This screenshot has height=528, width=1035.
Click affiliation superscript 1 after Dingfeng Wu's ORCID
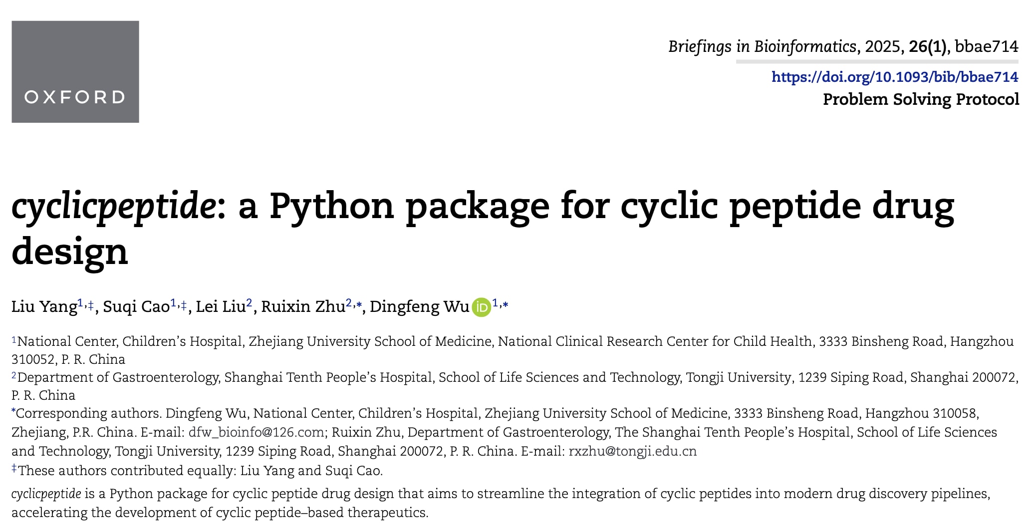tap(495, 303)
